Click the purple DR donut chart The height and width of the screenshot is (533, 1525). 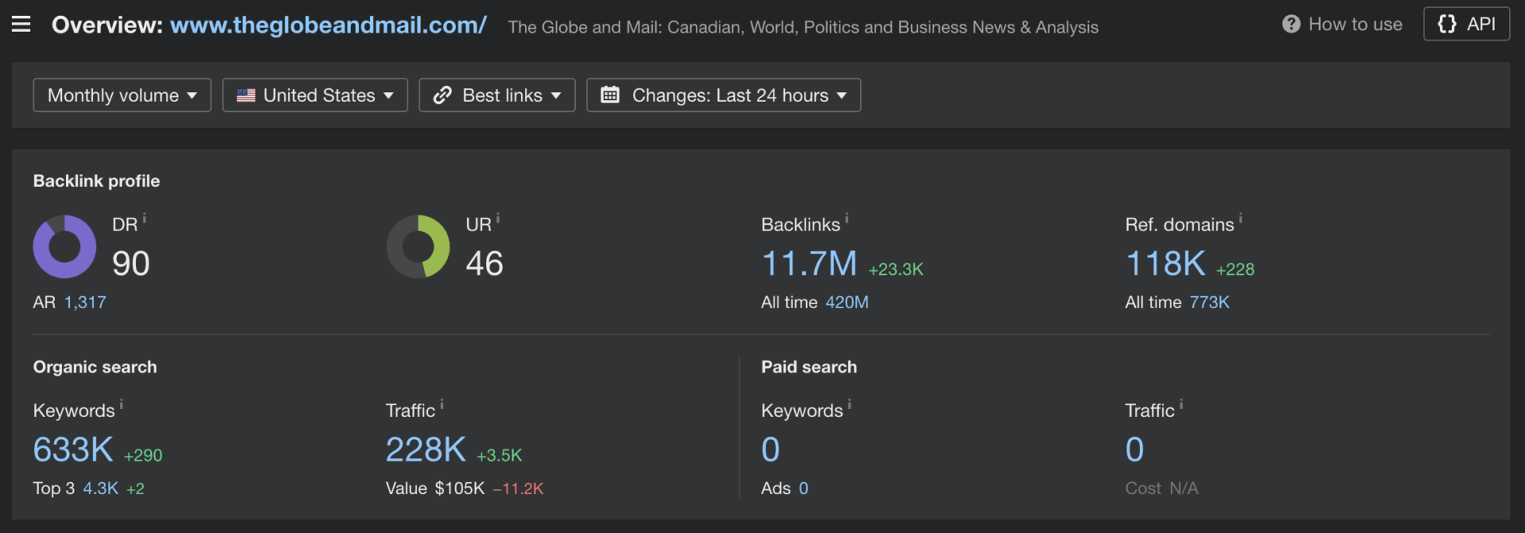tap(64, 247)
